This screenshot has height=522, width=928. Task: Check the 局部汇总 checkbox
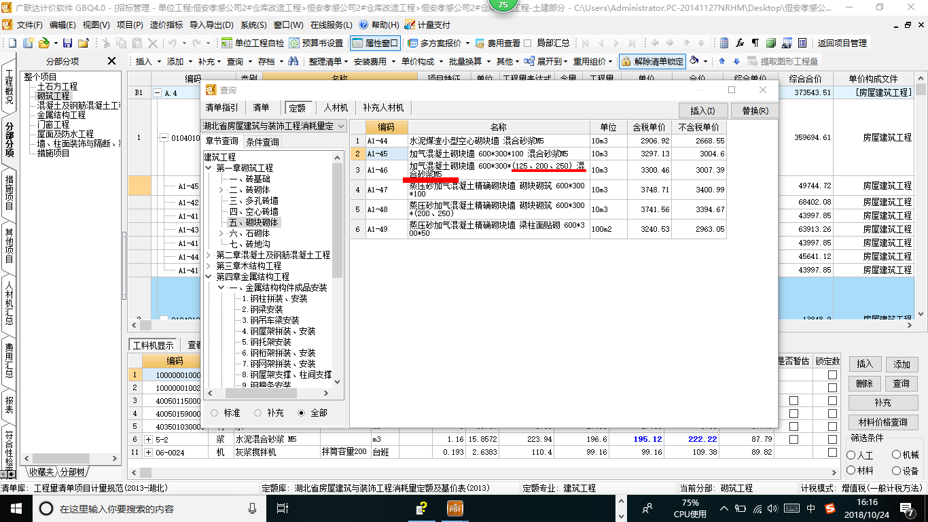click(x=528, y=43)
